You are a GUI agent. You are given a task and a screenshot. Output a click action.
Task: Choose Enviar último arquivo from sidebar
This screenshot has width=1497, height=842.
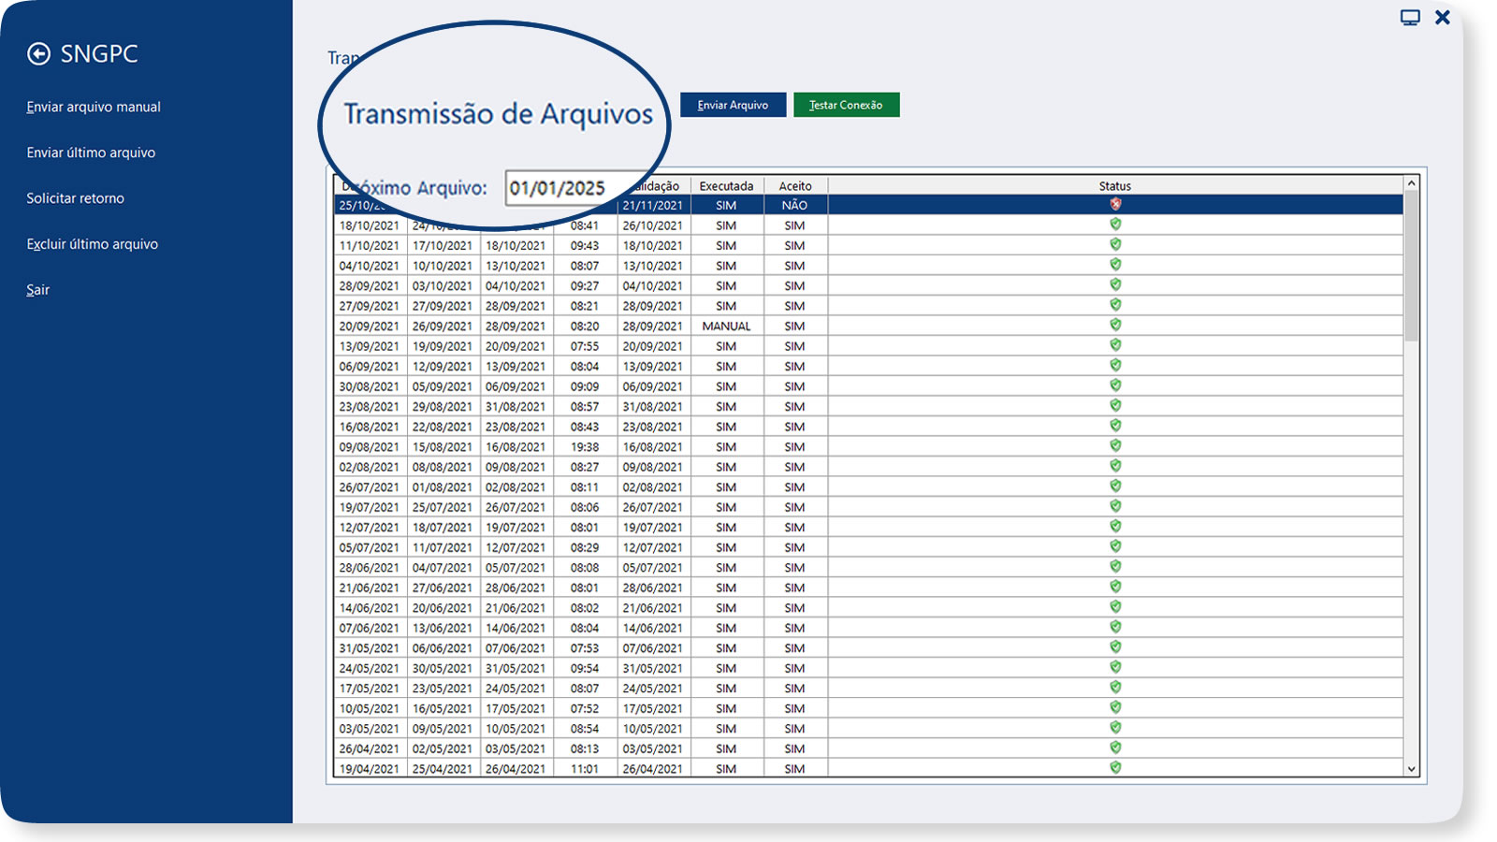click(x=91, y=152)
